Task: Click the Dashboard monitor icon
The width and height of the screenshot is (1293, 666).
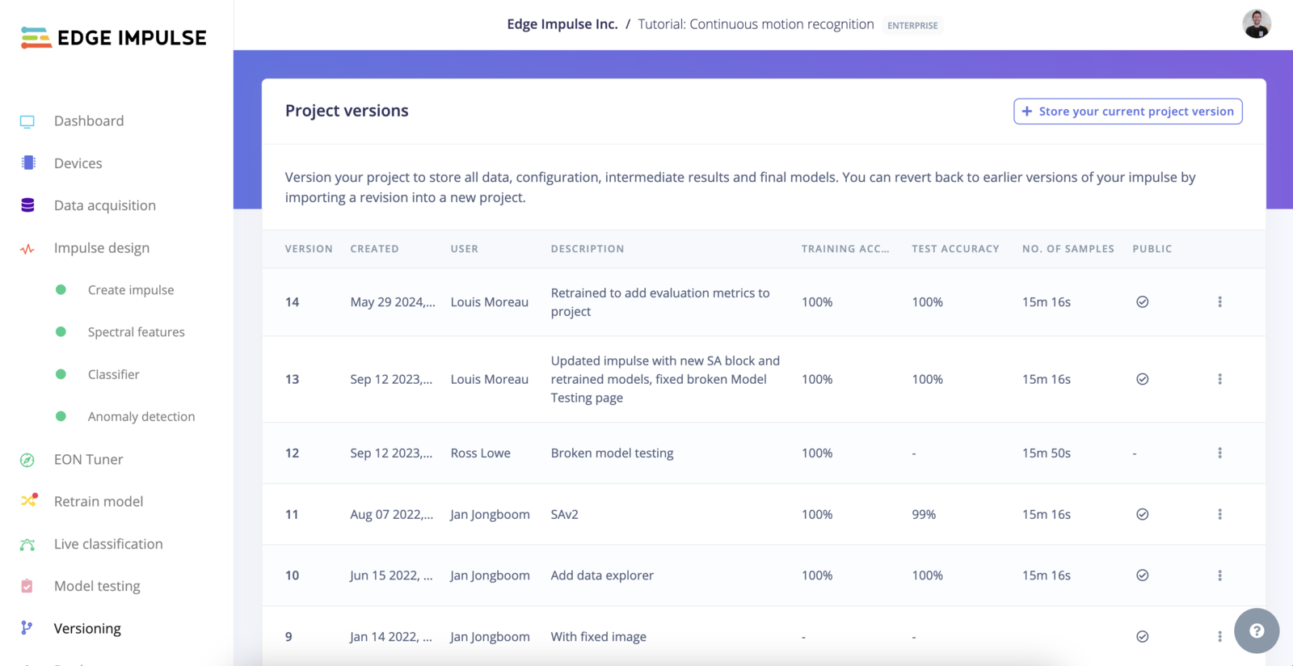Action: click(27, 121)
